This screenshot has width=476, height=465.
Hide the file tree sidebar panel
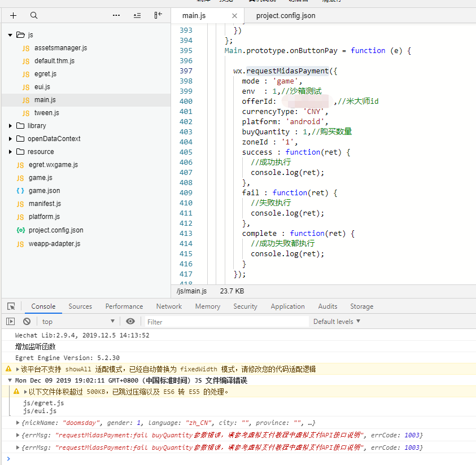pos(158,15)
